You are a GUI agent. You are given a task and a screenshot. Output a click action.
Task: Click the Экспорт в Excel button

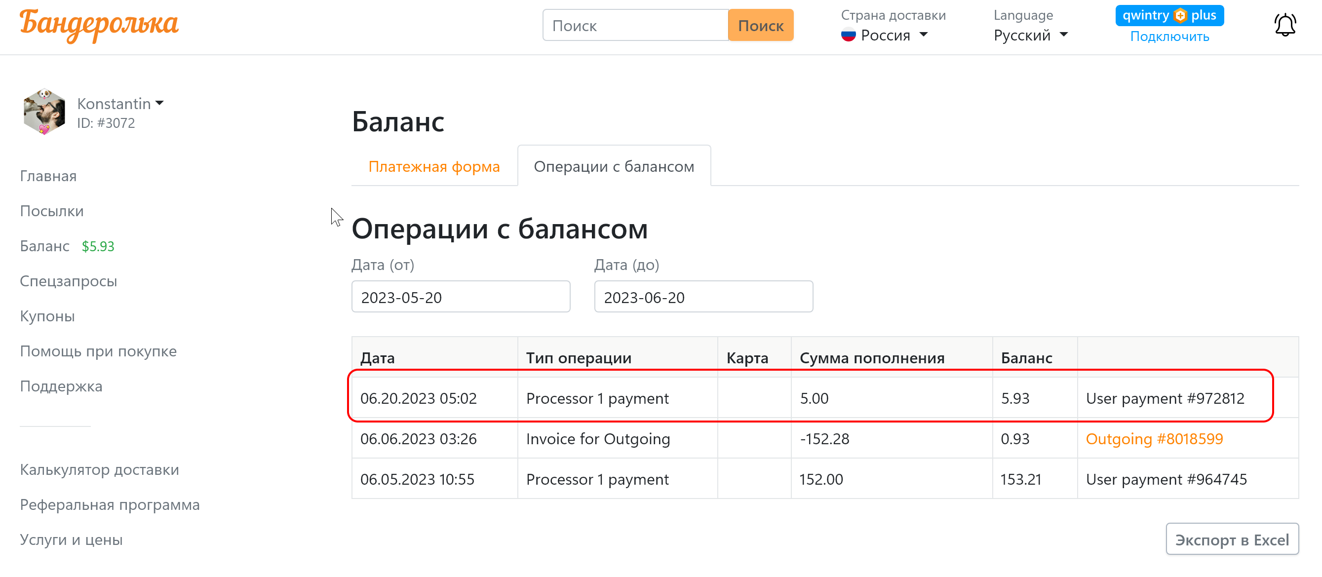[x=1232, y=539]
